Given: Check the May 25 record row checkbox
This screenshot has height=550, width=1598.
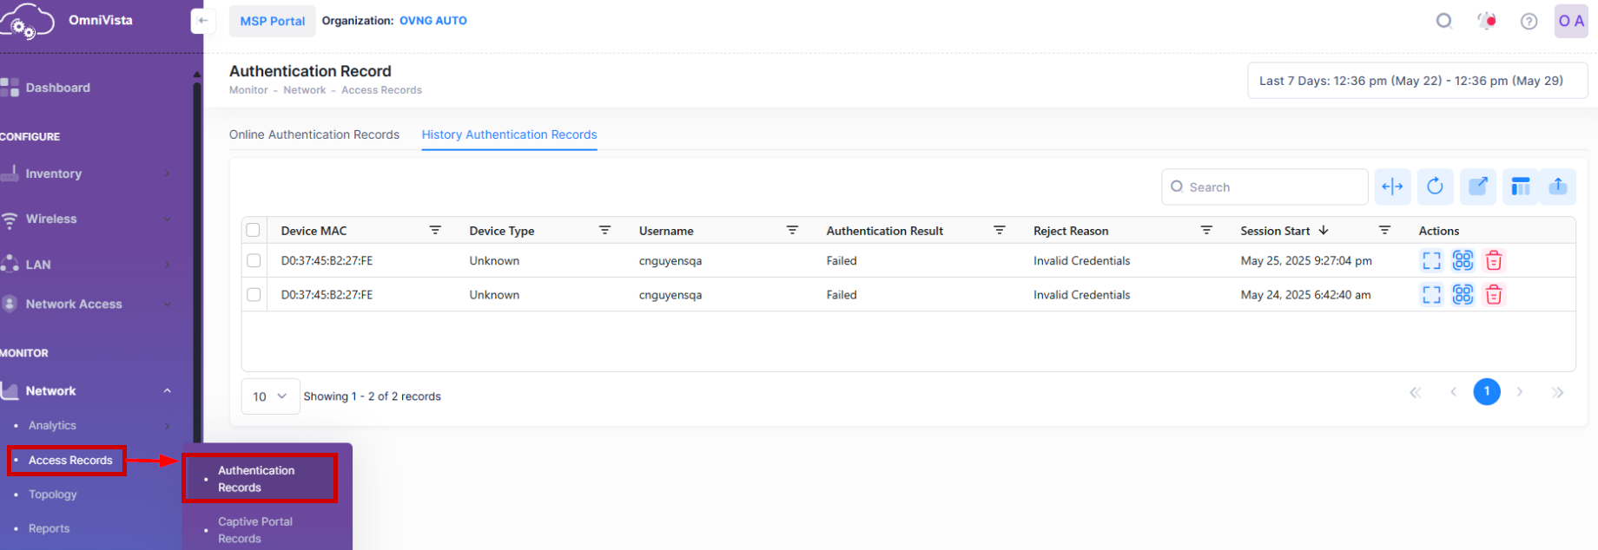Looking at the screenshot, I should point(254,260).
